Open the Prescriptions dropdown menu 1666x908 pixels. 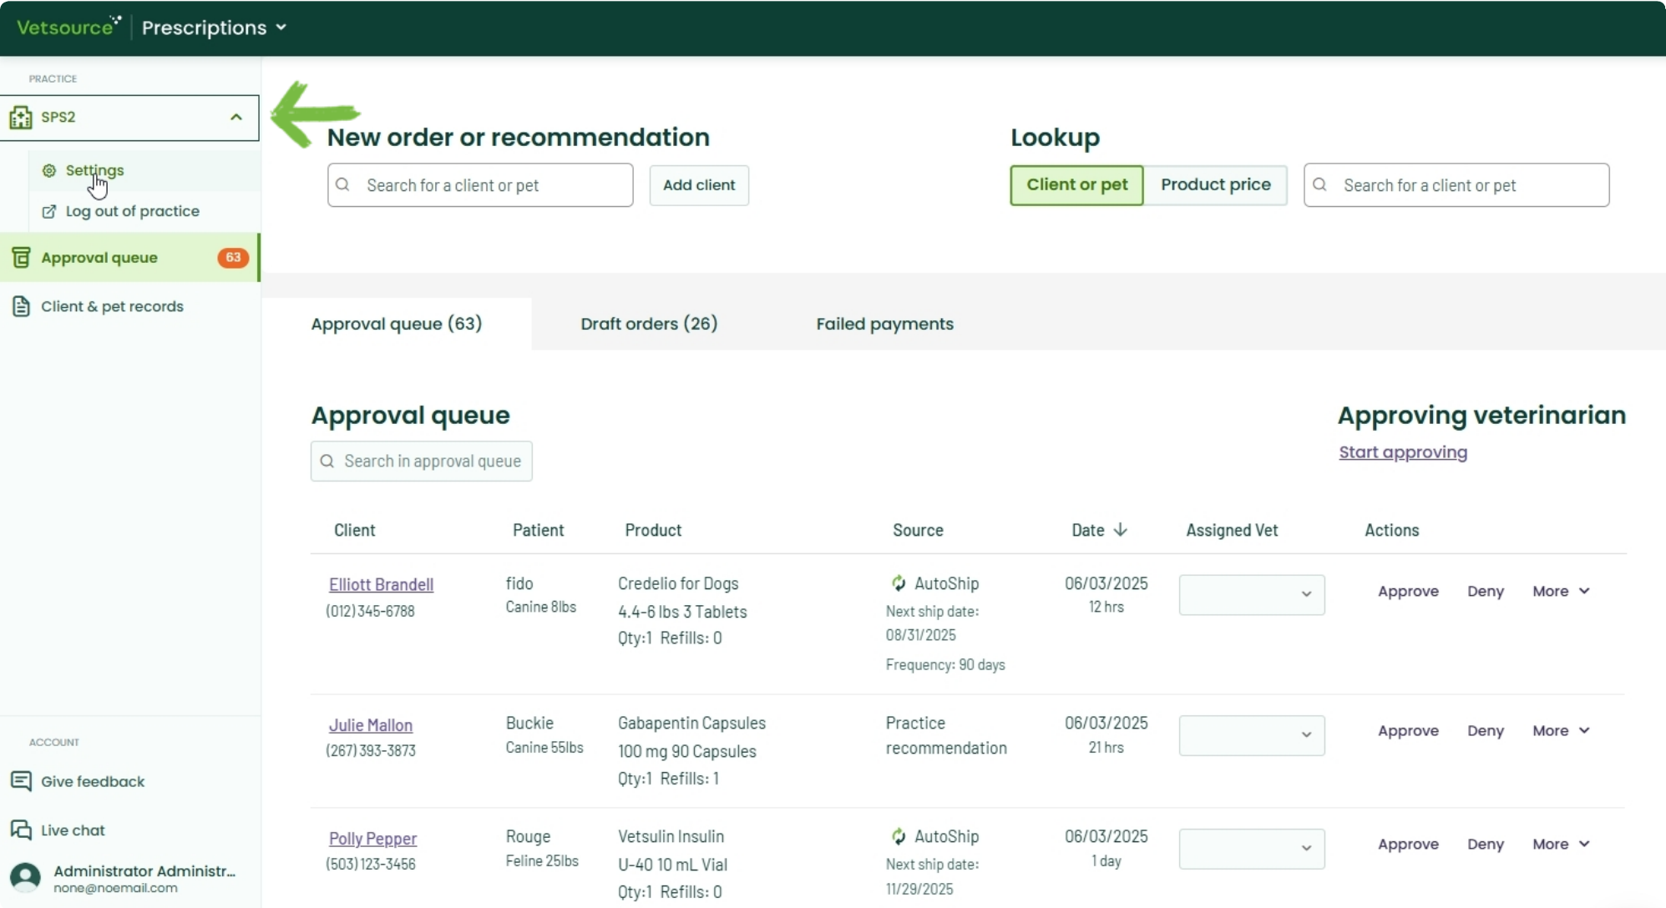click(x=214, y=28)
